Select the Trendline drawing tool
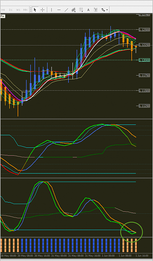 tap(66, 10)
